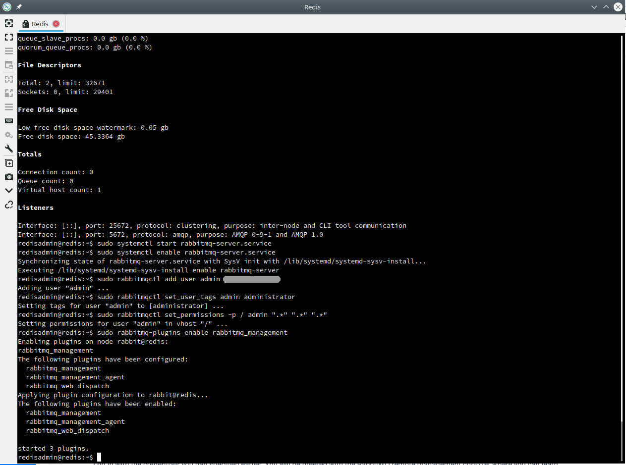Click the grayed three-line icon below the fullscreen toggle
The image size is (626, 465).
[x=8, y=51]
